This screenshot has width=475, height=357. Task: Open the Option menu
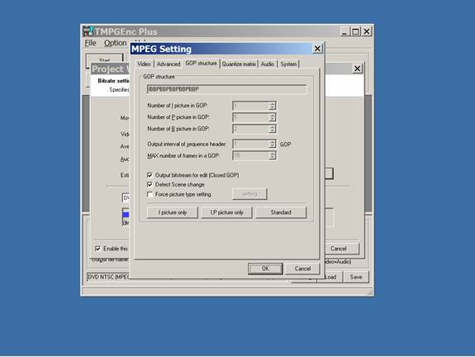click(115, 43)
